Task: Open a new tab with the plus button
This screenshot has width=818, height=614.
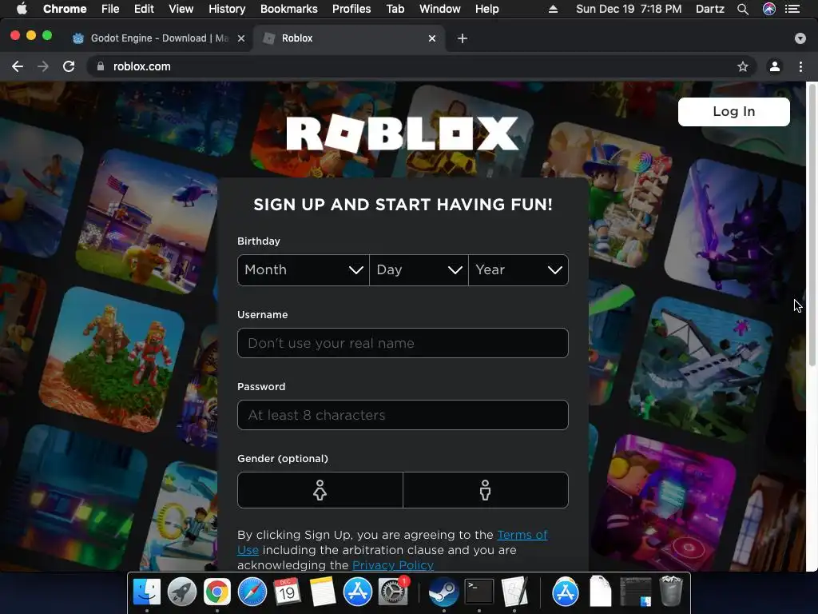Action: tap(463, 38)
